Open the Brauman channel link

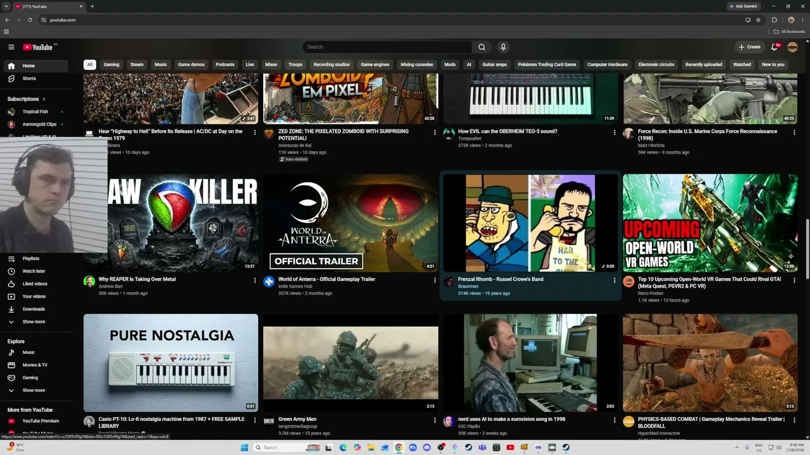point(468,286)
